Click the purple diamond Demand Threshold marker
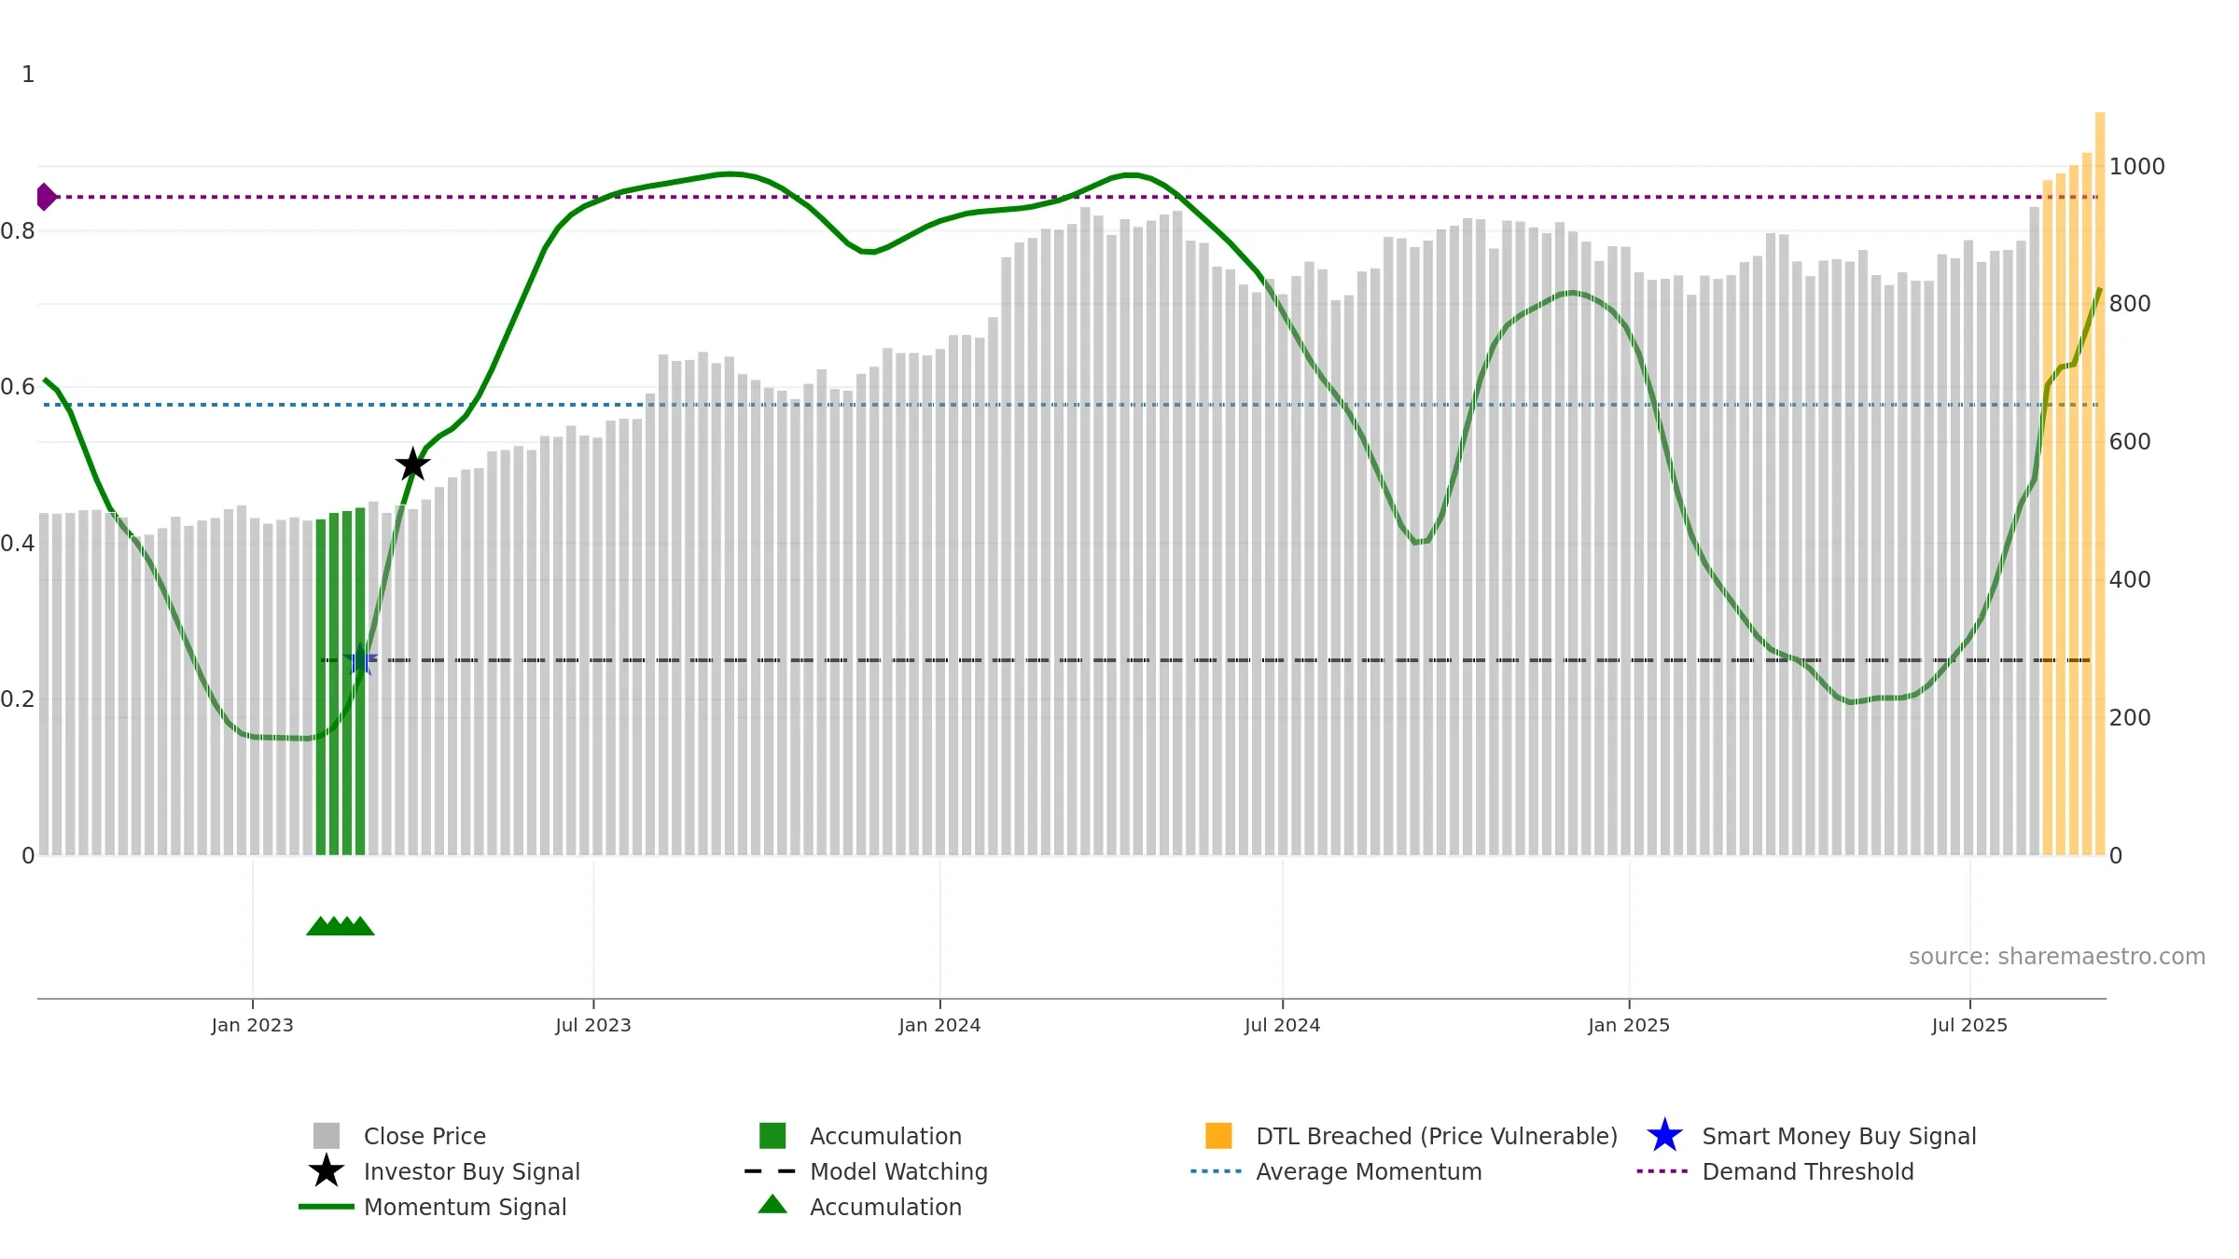Image resolution: width=2239 pixels, height=1259 pixels. pos(46,197)
